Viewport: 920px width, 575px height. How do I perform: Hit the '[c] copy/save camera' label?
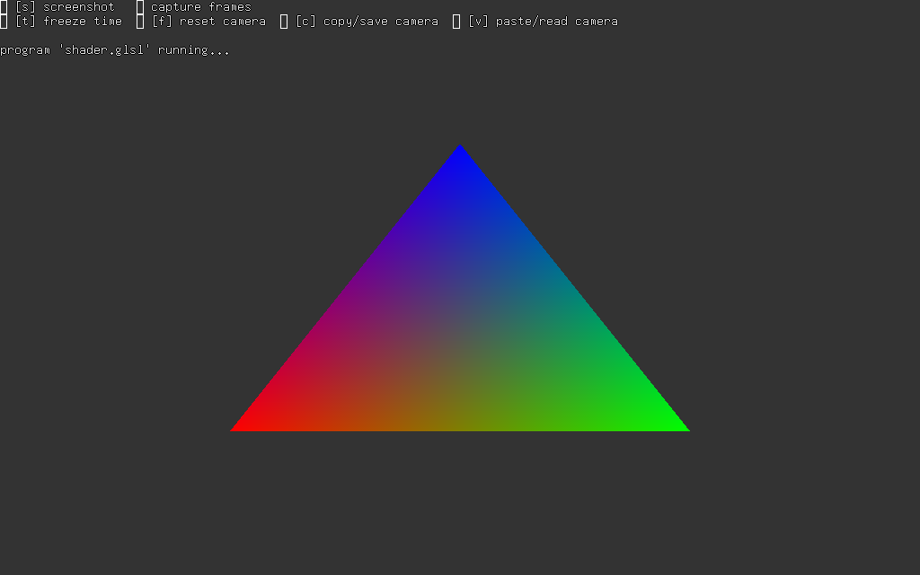pyautogui.click(x=367, y=22)
